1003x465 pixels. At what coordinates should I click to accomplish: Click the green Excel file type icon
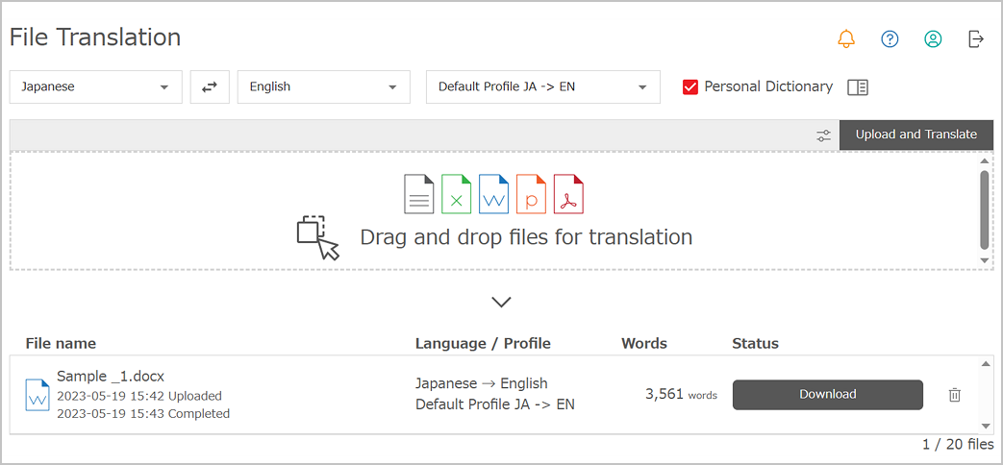pyautogui.click(x=456, y=194)
